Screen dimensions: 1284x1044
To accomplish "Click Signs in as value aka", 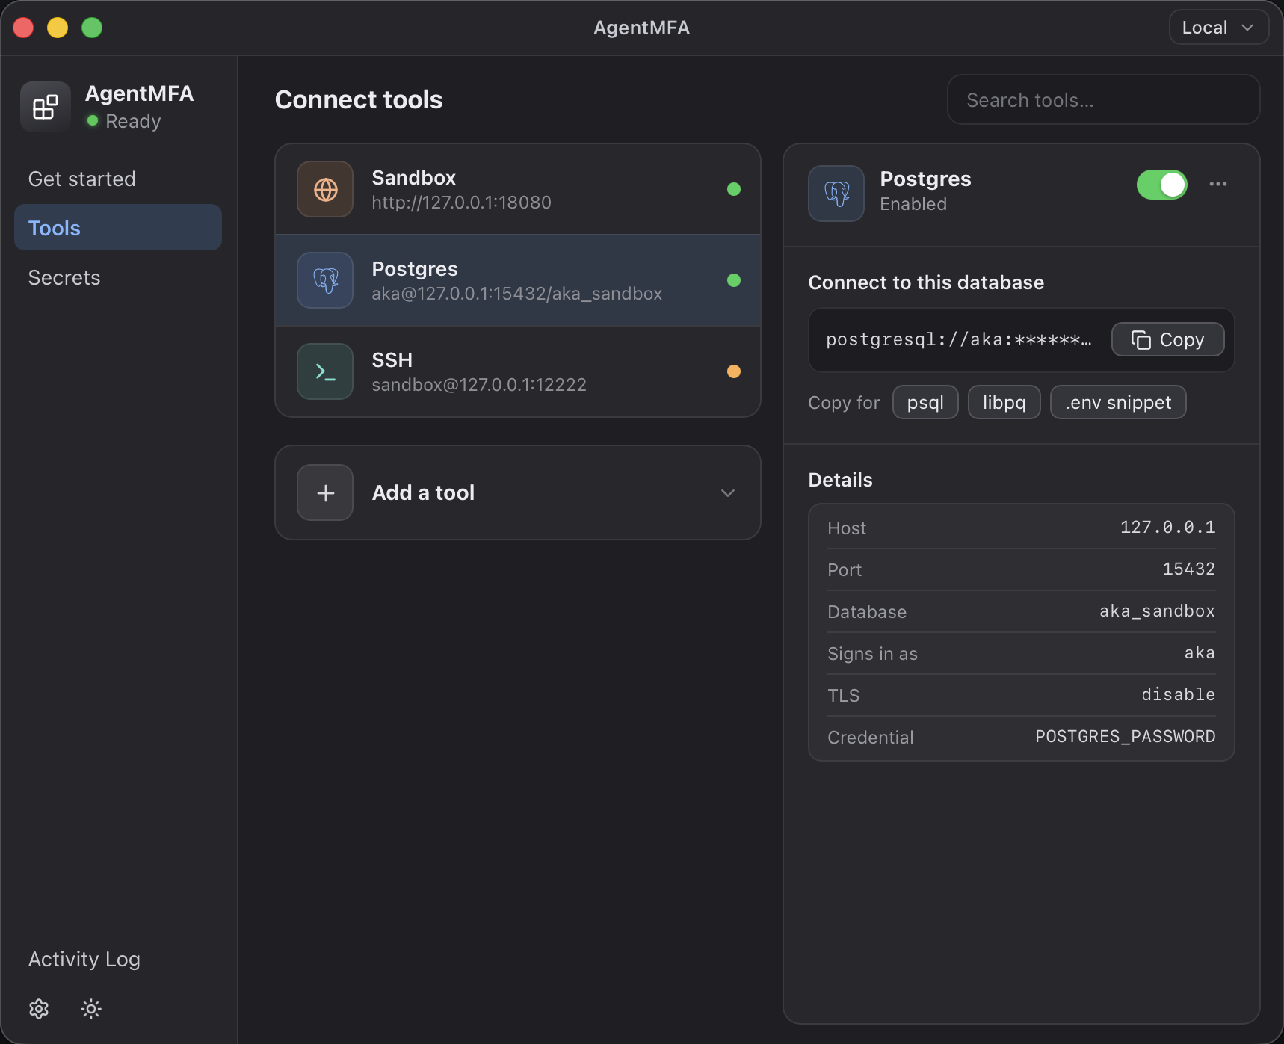I will pos(1200,652).
